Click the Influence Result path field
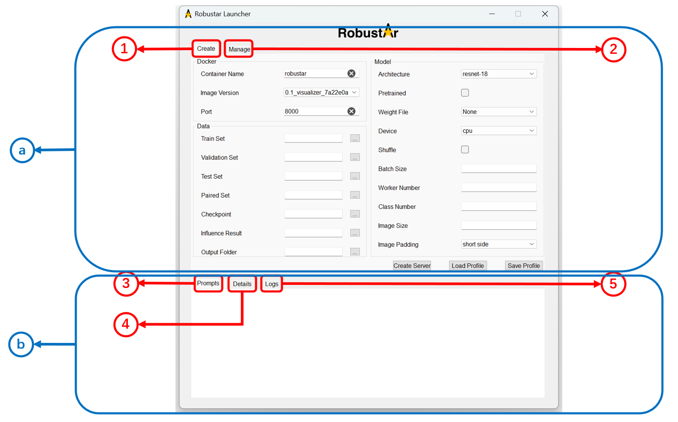The height and width of the screenshot is (422, 678). (313, 233)
